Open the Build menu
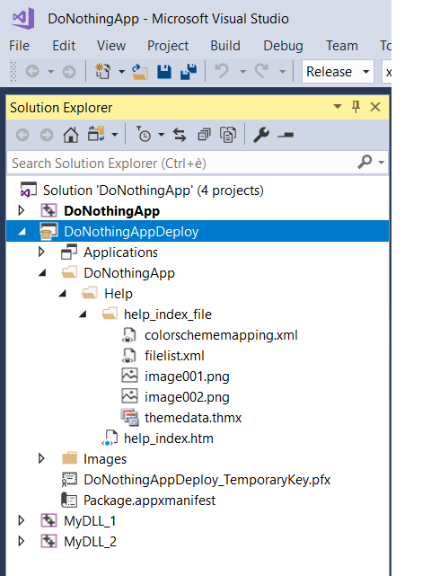This screenshot has width=431, height=576. [x=225, y=46]
